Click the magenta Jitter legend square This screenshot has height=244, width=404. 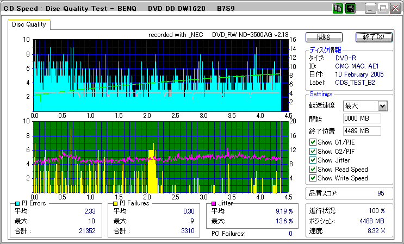tap(214, 203)
